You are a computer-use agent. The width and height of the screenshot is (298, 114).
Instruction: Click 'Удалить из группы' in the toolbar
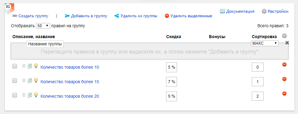tap(136, 16)
